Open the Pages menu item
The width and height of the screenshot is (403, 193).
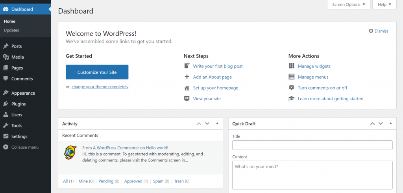tap(17, 68)
